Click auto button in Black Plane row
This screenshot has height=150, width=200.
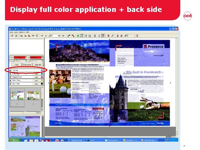(x=36, y=84)
